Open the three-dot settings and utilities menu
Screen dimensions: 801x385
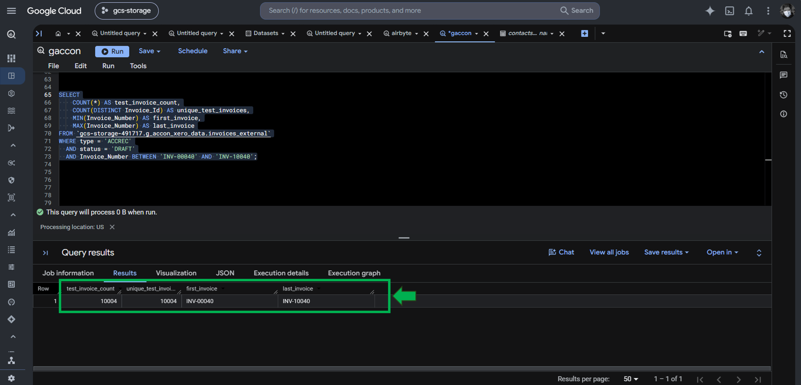coord(768,11)
